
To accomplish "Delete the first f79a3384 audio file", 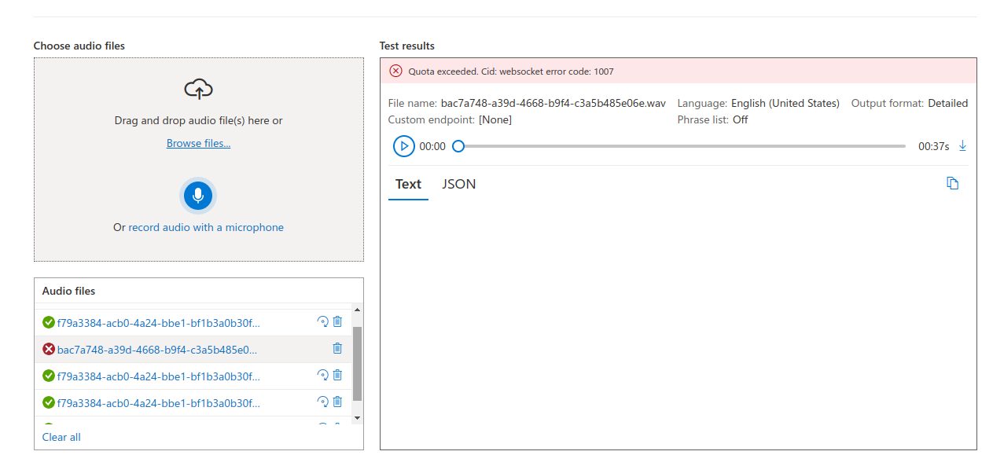I will pyautogui.click(x=337, y=321).
